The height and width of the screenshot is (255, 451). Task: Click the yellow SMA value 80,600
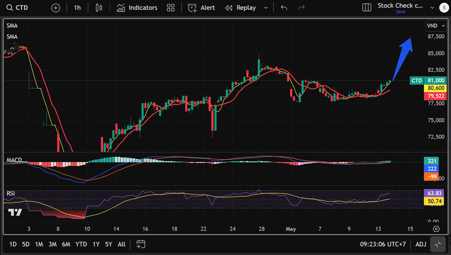tap(436, 88)
